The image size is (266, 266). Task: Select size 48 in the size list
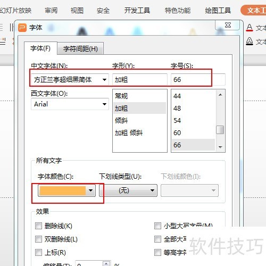pyautogui.click(x=194, y=108)
